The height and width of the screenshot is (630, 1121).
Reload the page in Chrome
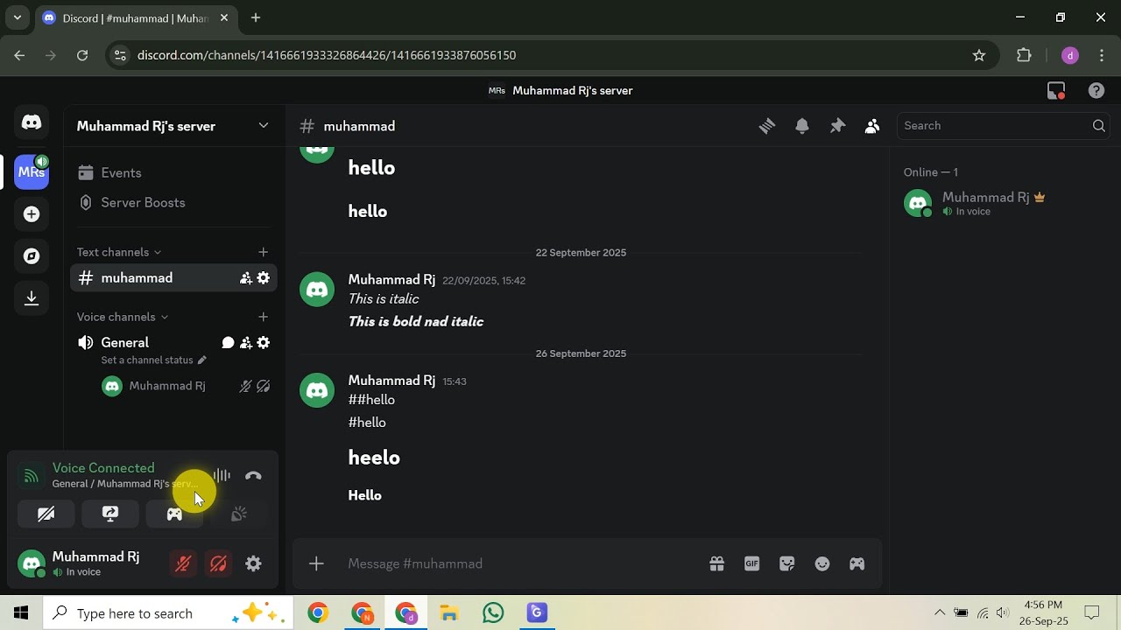pyautogui.click(x=82, y=55)
